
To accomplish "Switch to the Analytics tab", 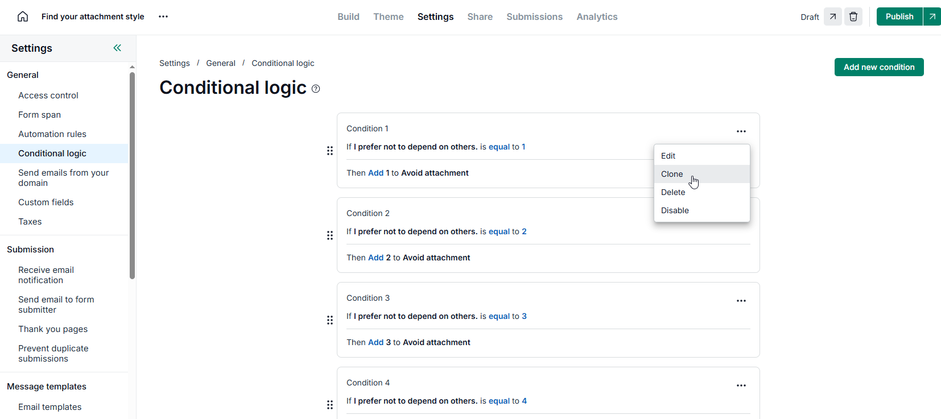I will (597, 16).
